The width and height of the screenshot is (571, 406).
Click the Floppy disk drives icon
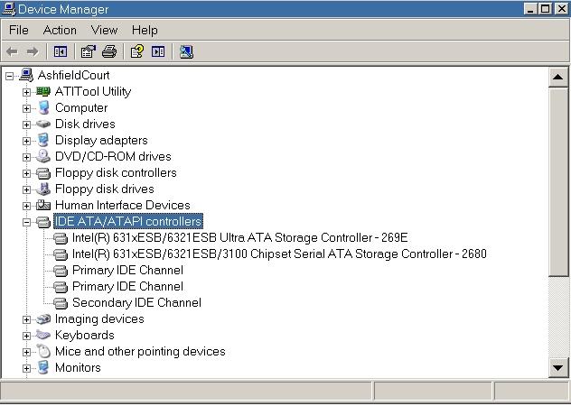click(43, 189)
